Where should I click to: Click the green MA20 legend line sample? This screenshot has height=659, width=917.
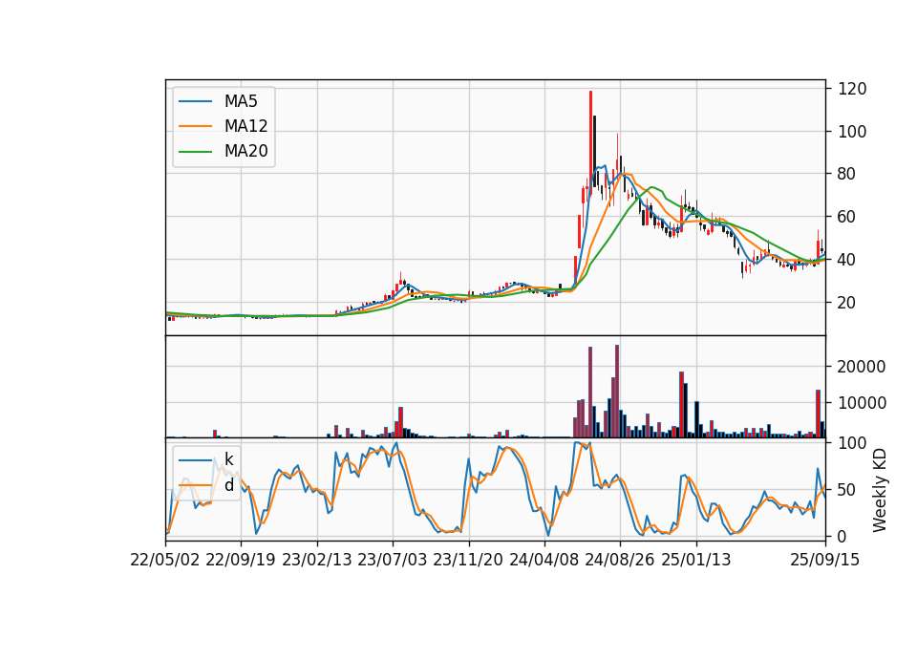[195, 151]
